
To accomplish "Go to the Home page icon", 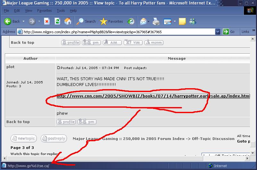I will tap(68, 21).
